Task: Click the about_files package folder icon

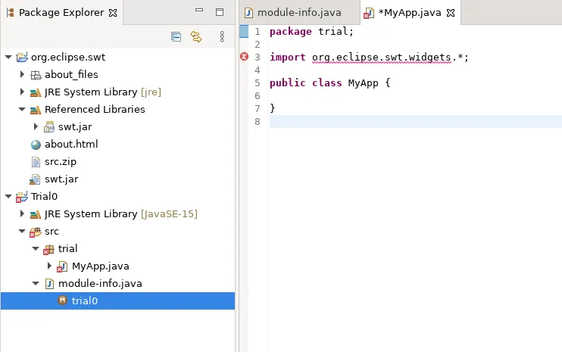Action: click(x=36, y=75)
